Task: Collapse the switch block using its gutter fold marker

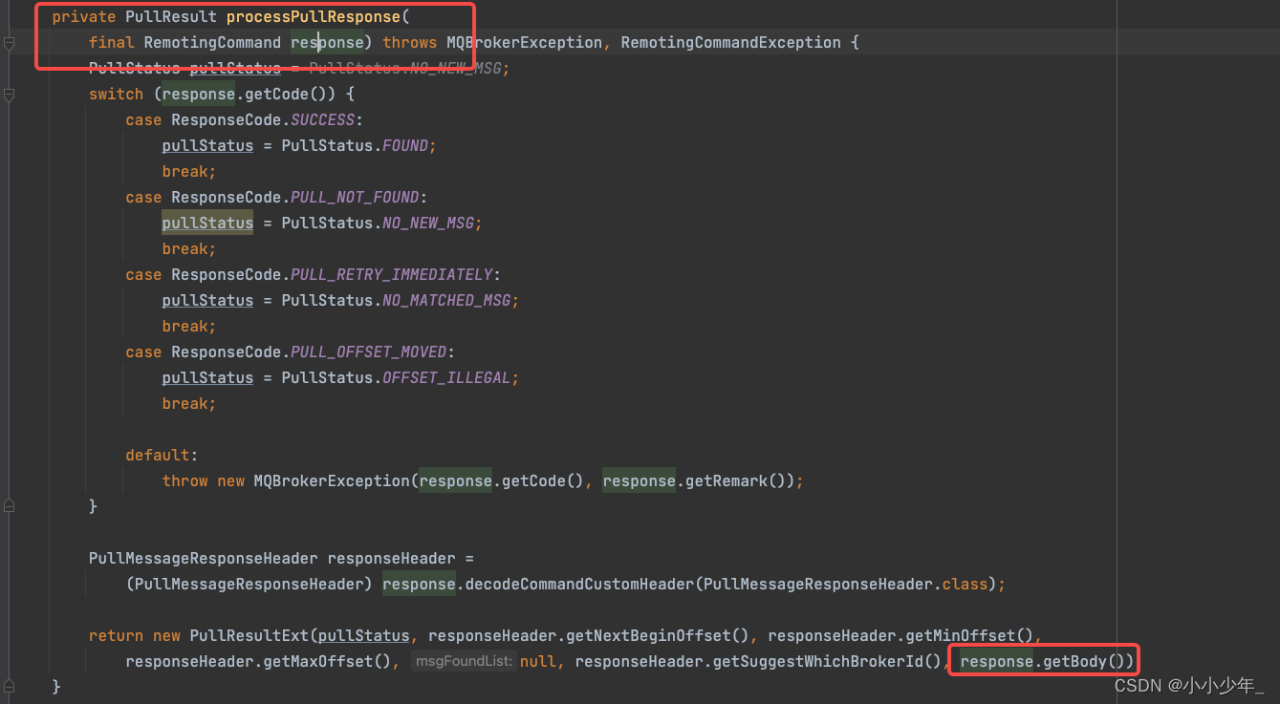Action: (8, 95)
